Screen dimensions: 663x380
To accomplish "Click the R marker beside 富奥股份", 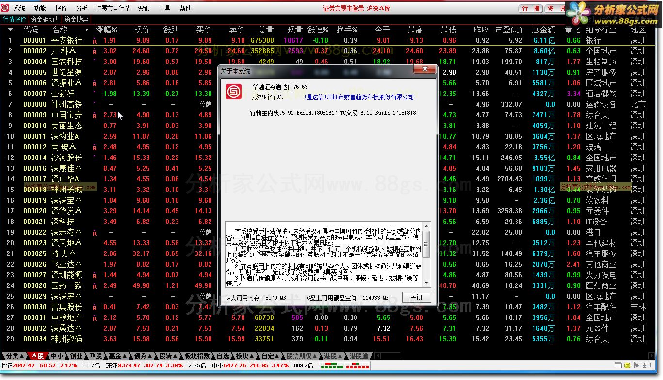I will [95, 308].
